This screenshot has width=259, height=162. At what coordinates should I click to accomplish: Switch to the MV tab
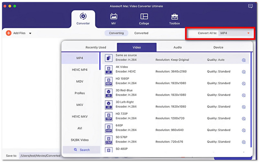click(114, 19)
